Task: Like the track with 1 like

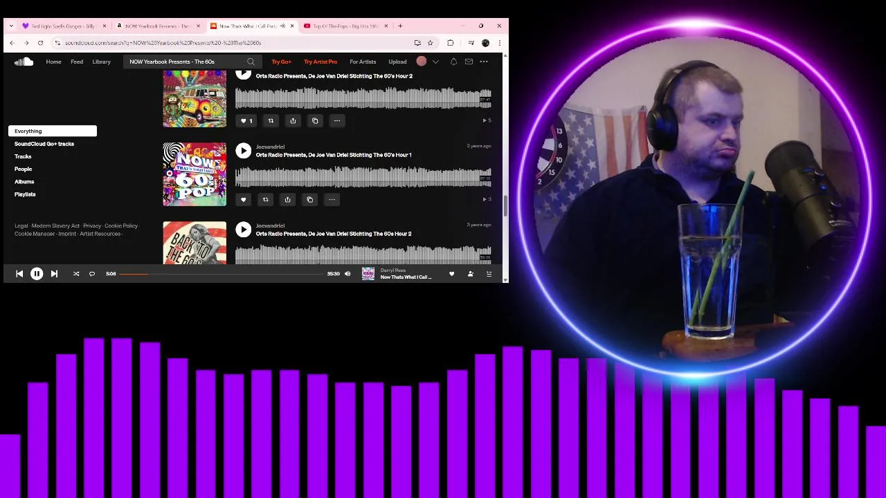Action: tap(246, 120)
